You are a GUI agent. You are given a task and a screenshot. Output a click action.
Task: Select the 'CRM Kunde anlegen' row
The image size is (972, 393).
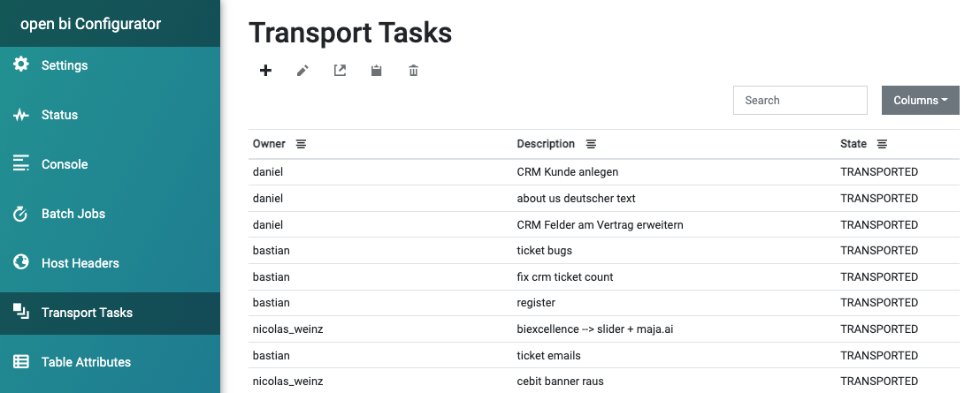point(604,172)
